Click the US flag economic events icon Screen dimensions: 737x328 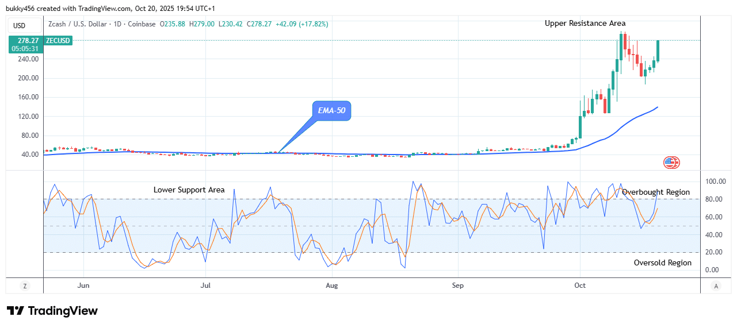coord(671,163)
